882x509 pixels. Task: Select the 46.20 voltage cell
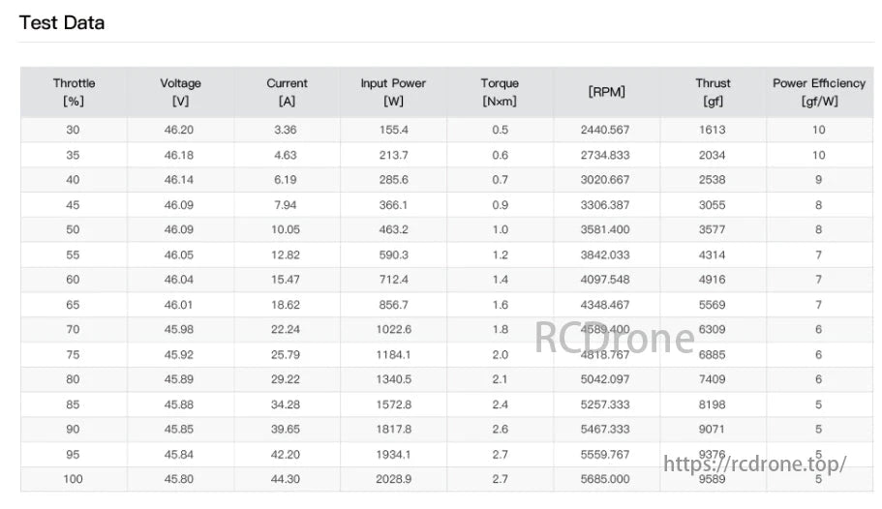[x=180, y=130]
